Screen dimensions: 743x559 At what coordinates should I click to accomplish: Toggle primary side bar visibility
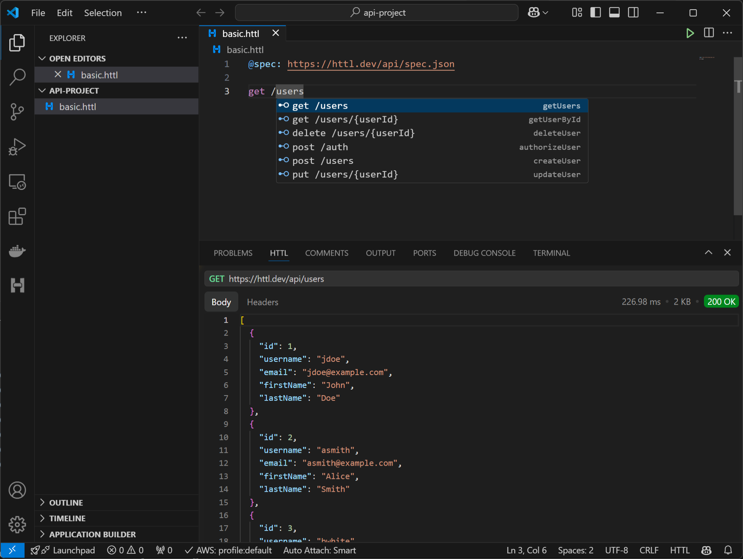pyautogui.click(x=596, y=12)
